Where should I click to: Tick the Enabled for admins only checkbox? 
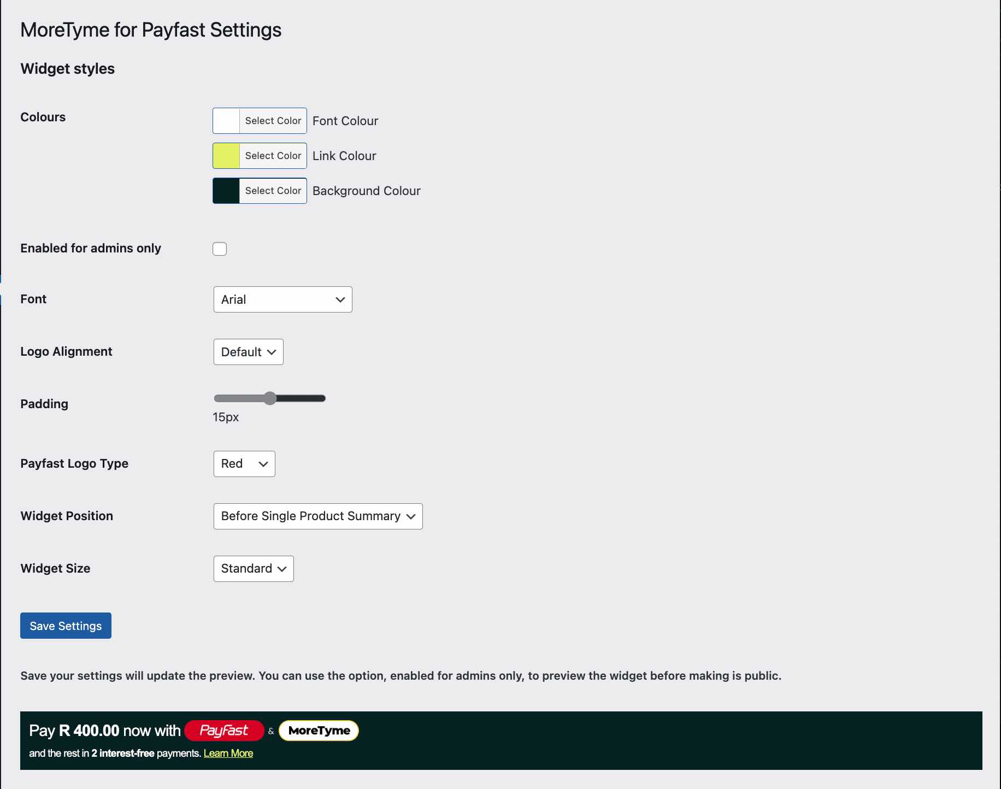(x=220, y=249)
